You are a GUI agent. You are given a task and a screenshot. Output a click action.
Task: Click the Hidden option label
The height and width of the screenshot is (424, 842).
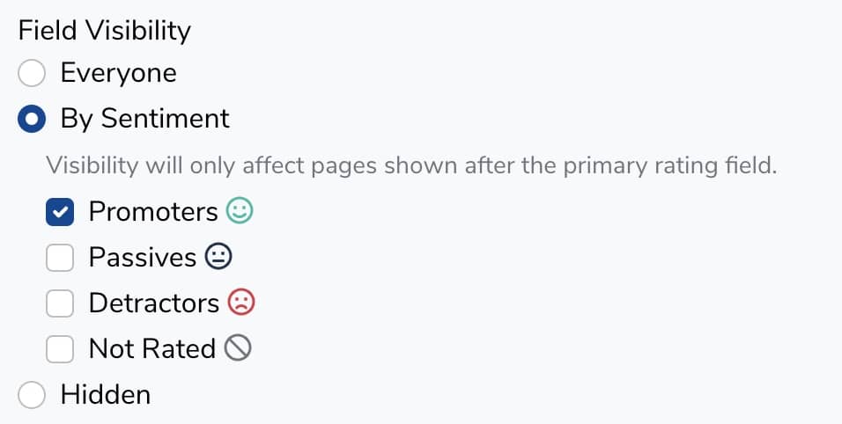coord(105,395)
